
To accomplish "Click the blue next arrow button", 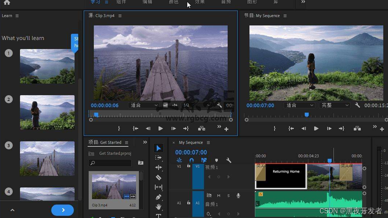I will coord(63,210).
